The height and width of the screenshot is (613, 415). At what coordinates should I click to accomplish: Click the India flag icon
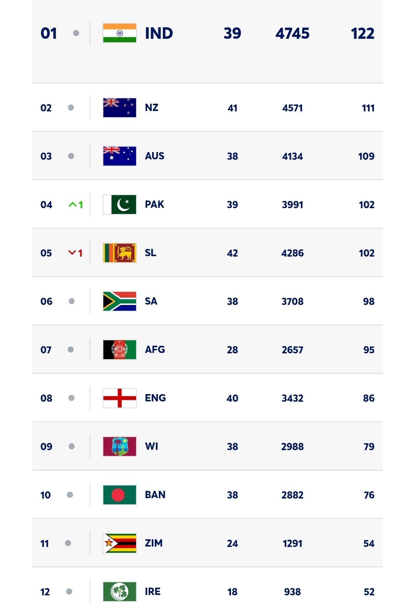click(120, 33)
